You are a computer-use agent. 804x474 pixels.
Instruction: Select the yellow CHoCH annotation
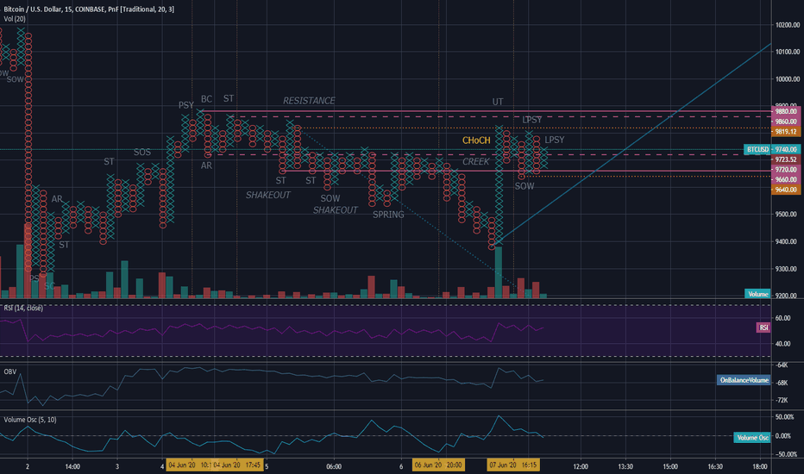476,140
